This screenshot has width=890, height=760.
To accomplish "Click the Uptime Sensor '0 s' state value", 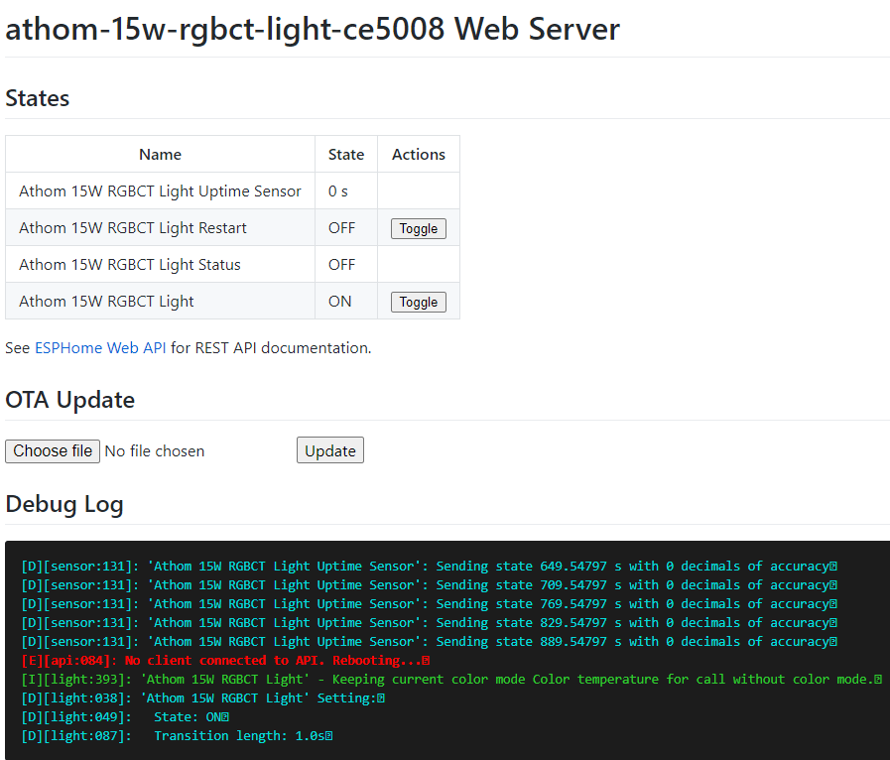I will pos(338,191).
